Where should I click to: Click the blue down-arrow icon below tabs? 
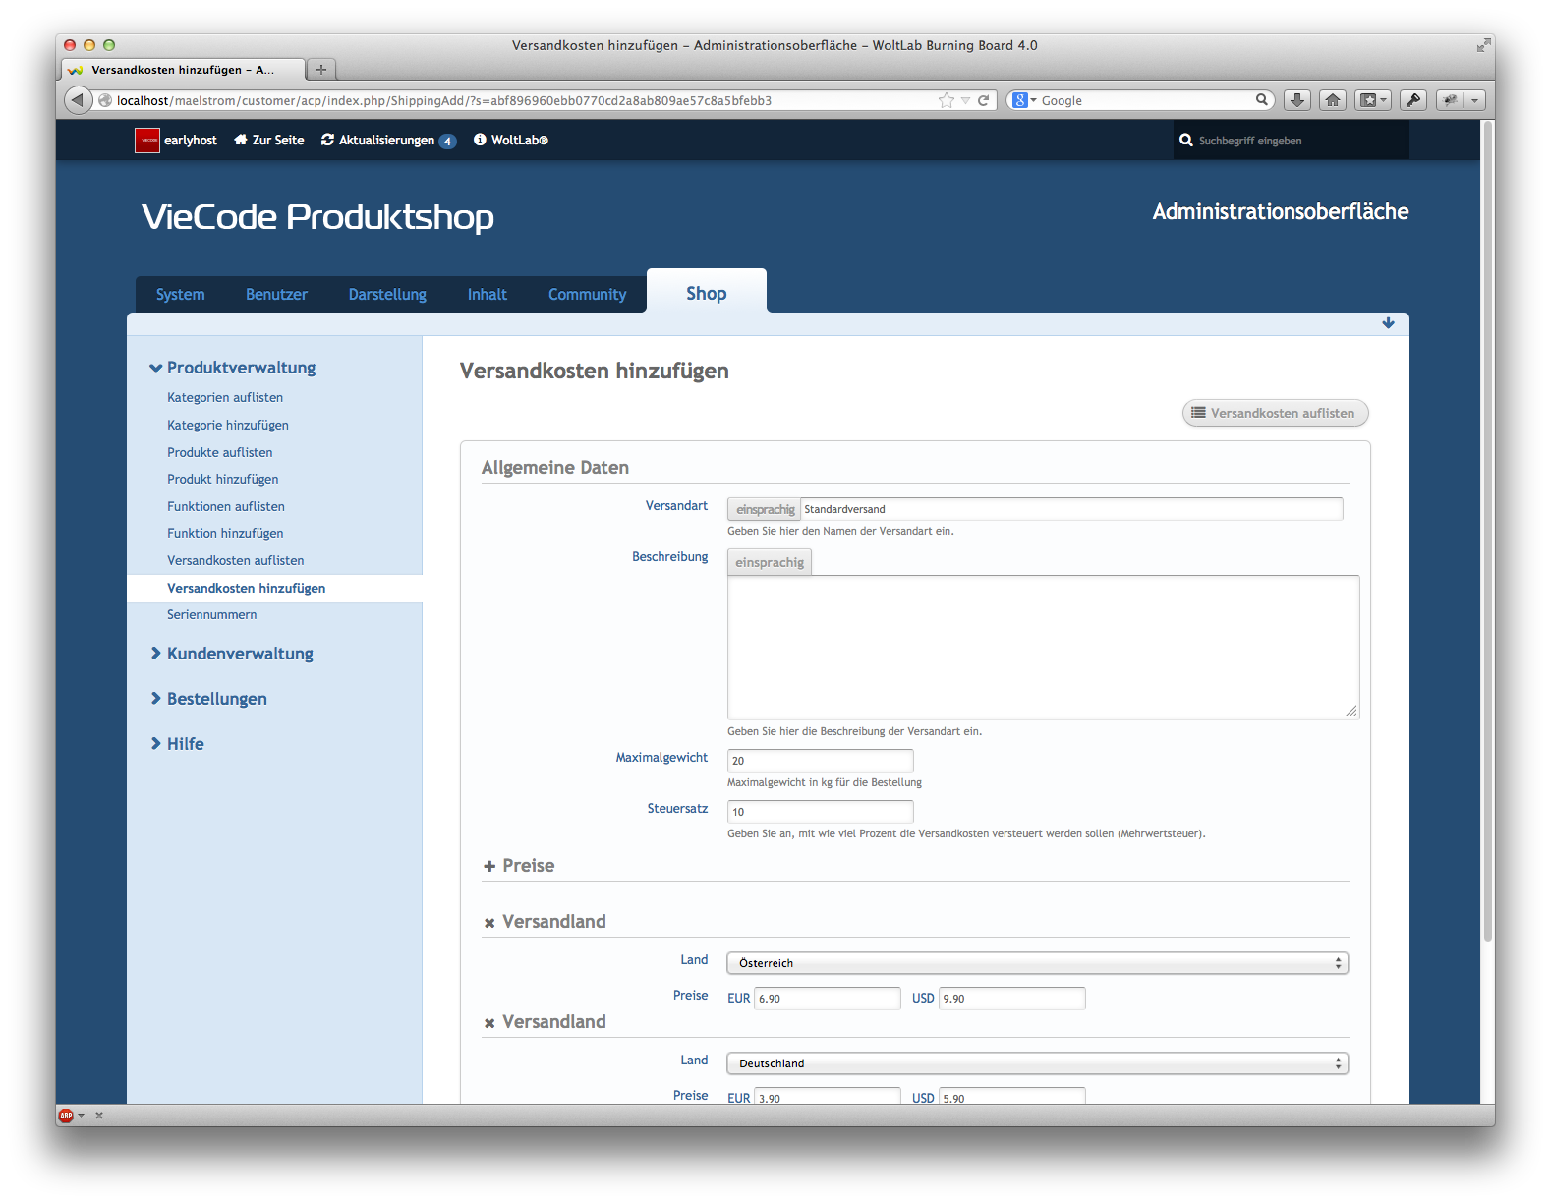(x=1388, y=323)
